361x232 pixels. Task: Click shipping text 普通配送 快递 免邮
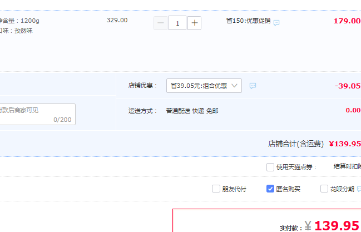(192, 111)
